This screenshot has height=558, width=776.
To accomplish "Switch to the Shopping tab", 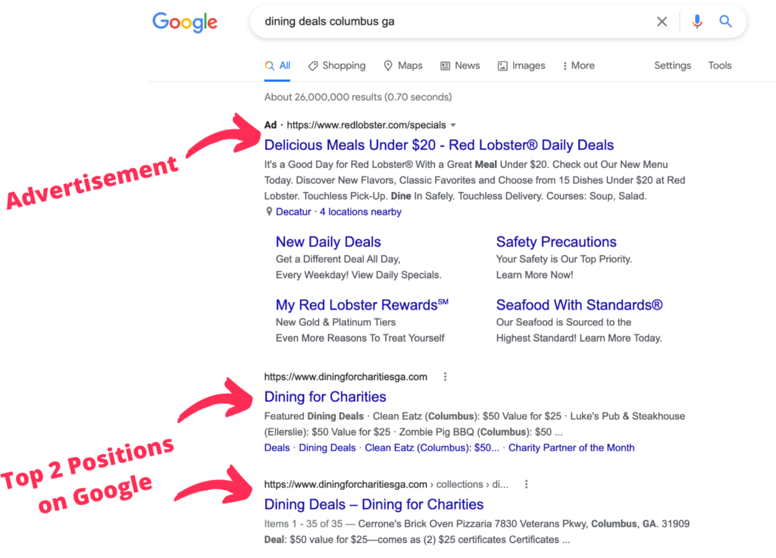I will [336, 66].
